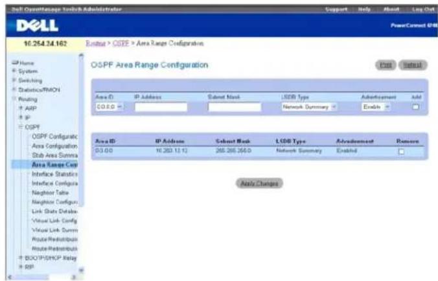Open Virtual Link Configuration in tree

(54, 221)
